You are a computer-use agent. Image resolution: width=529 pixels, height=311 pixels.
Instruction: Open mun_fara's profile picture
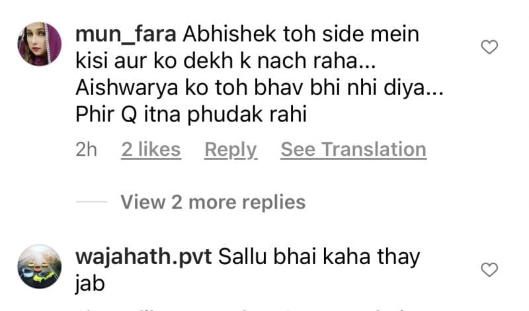click(x=40, y=44)
